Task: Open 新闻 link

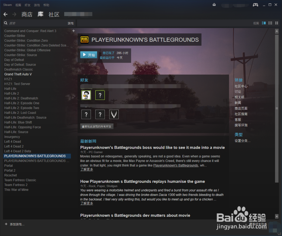Action: pos(238,103)
